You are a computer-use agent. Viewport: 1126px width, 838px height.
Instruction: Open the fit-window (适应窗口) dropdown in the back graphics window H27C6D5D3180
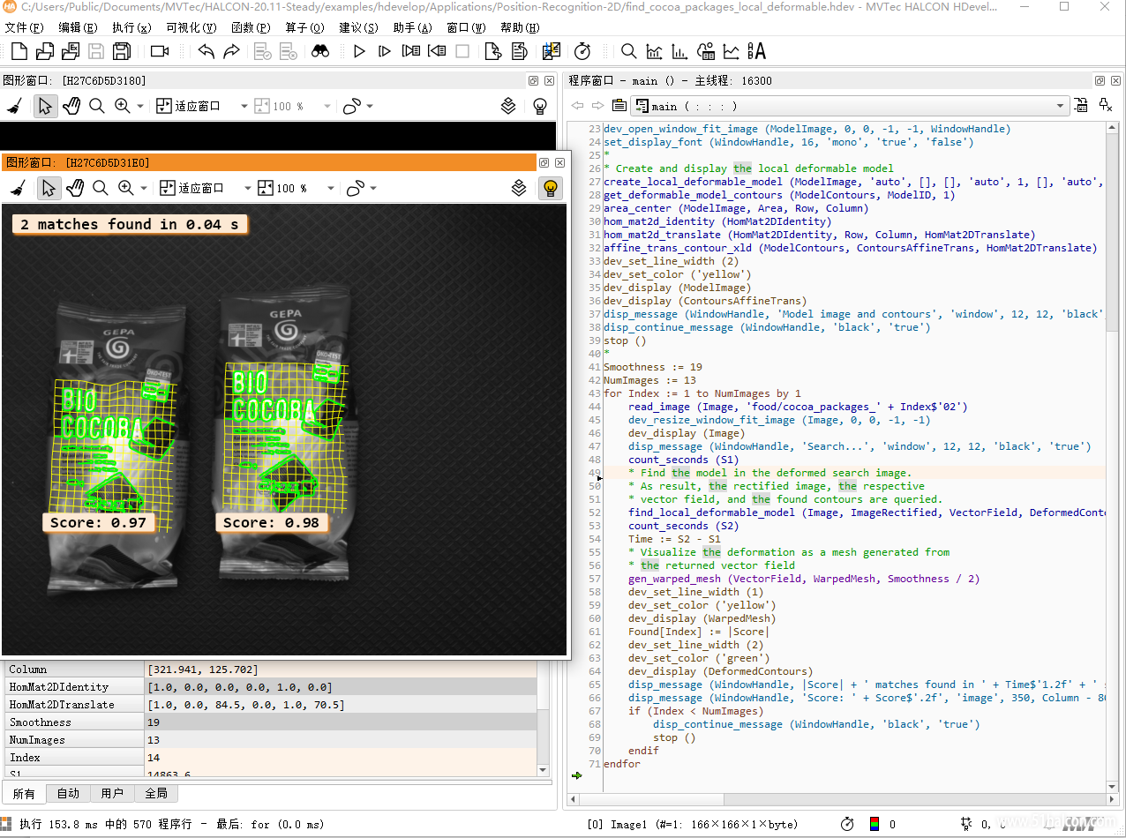coord(244,107)
